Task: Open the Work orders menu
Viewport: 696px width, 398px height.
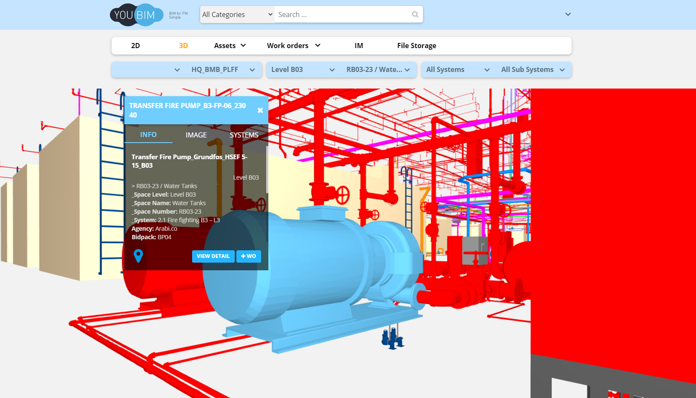Action: (x=293, y=46)
